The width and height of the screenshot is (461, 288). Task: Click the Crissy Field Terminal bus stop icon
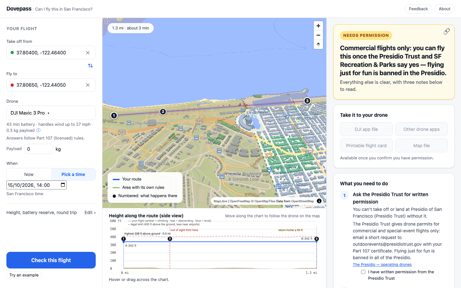coord(129,123)
